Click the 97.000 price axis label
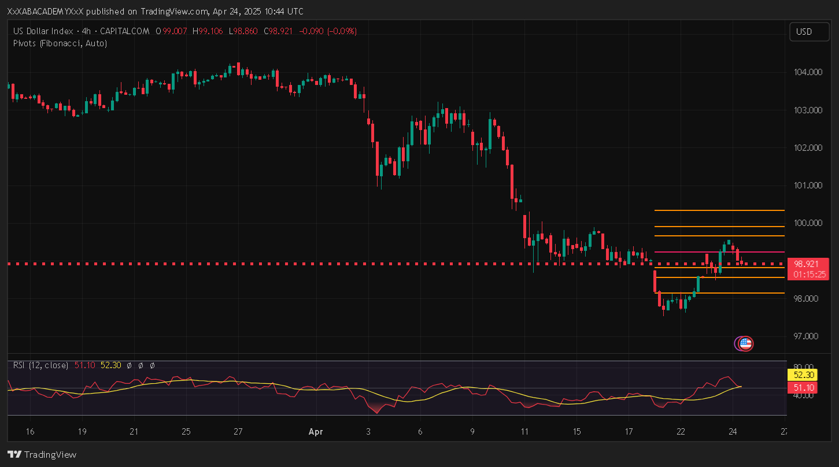The width and height of the screenshot is (839, 467). (807, 336)
